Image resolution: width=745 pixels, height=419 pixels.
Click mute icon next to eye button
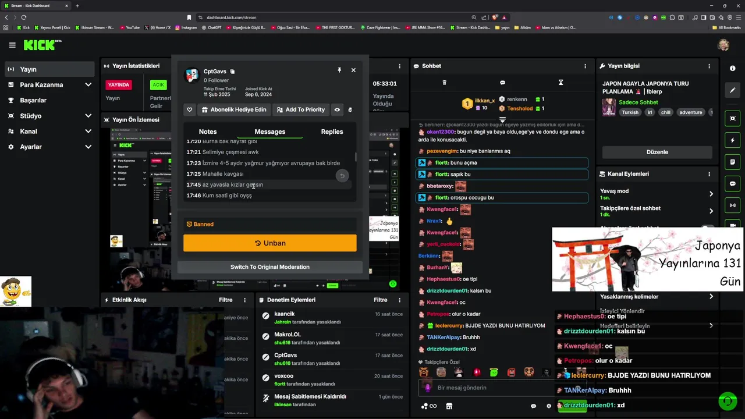tap(350, 109)
